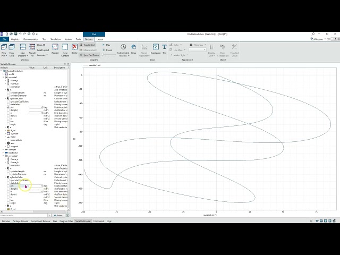
Task: Collapse the revolute1 tree node
Action: tap(3, 77)
